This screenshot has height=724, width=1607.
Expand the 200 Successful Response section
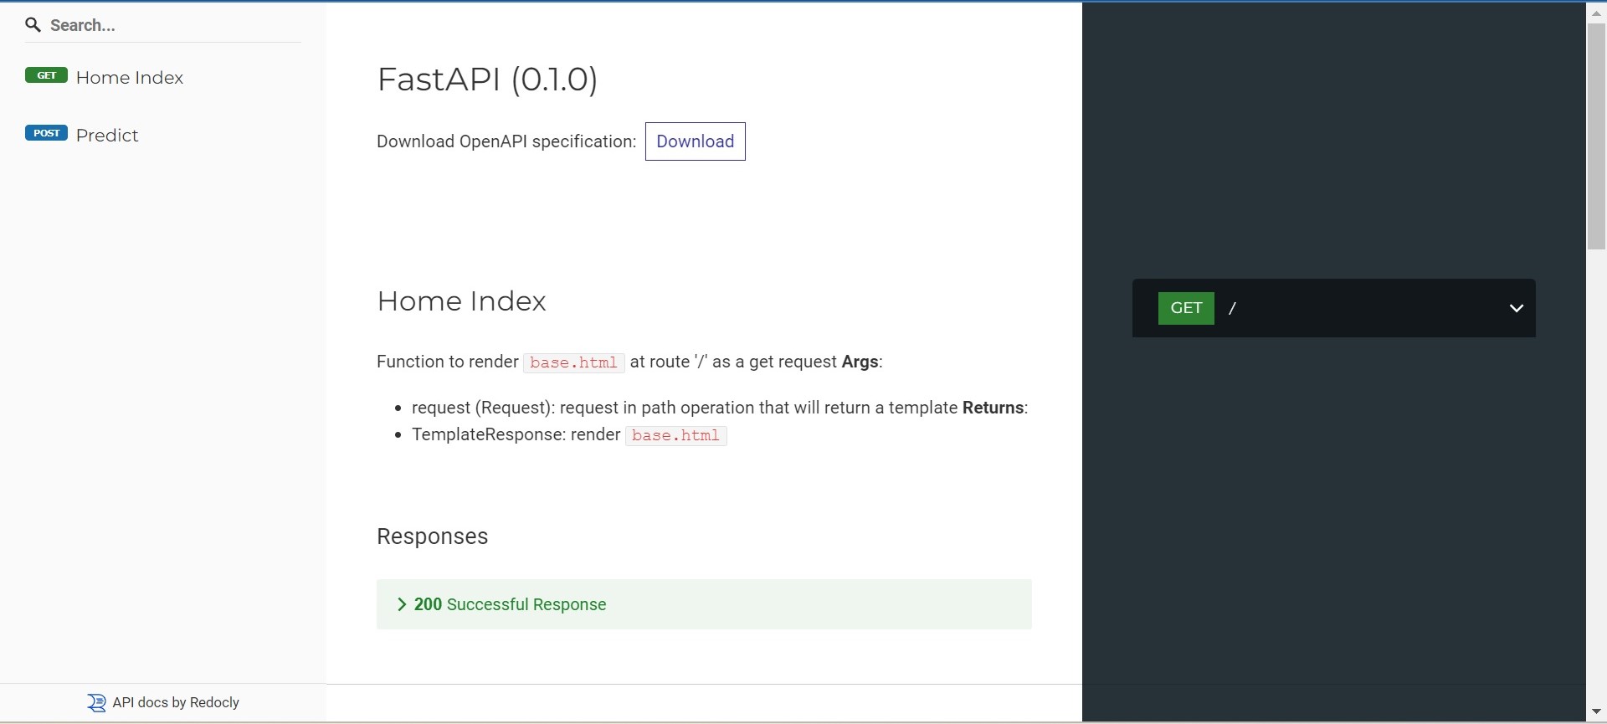click(704, 604)
